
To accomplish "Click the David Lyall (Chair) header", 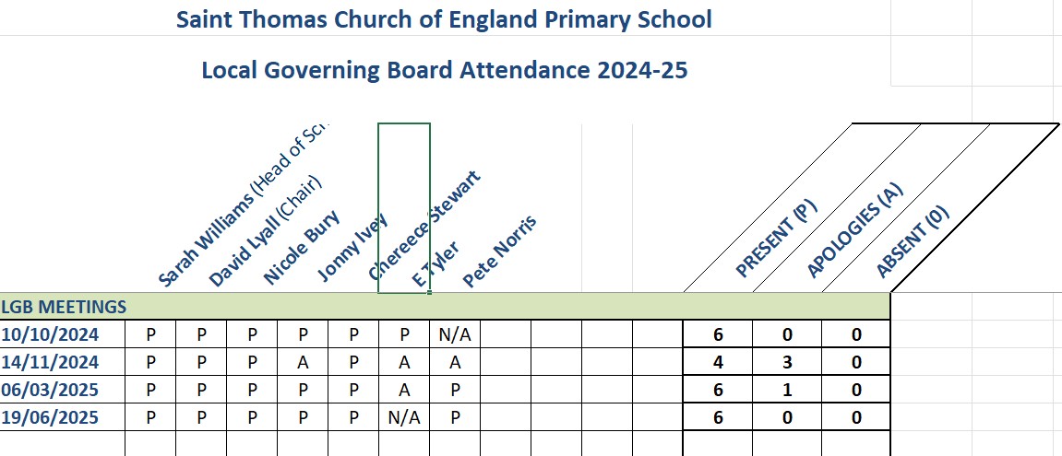I will pyautogui.click(x=263, y=232).
